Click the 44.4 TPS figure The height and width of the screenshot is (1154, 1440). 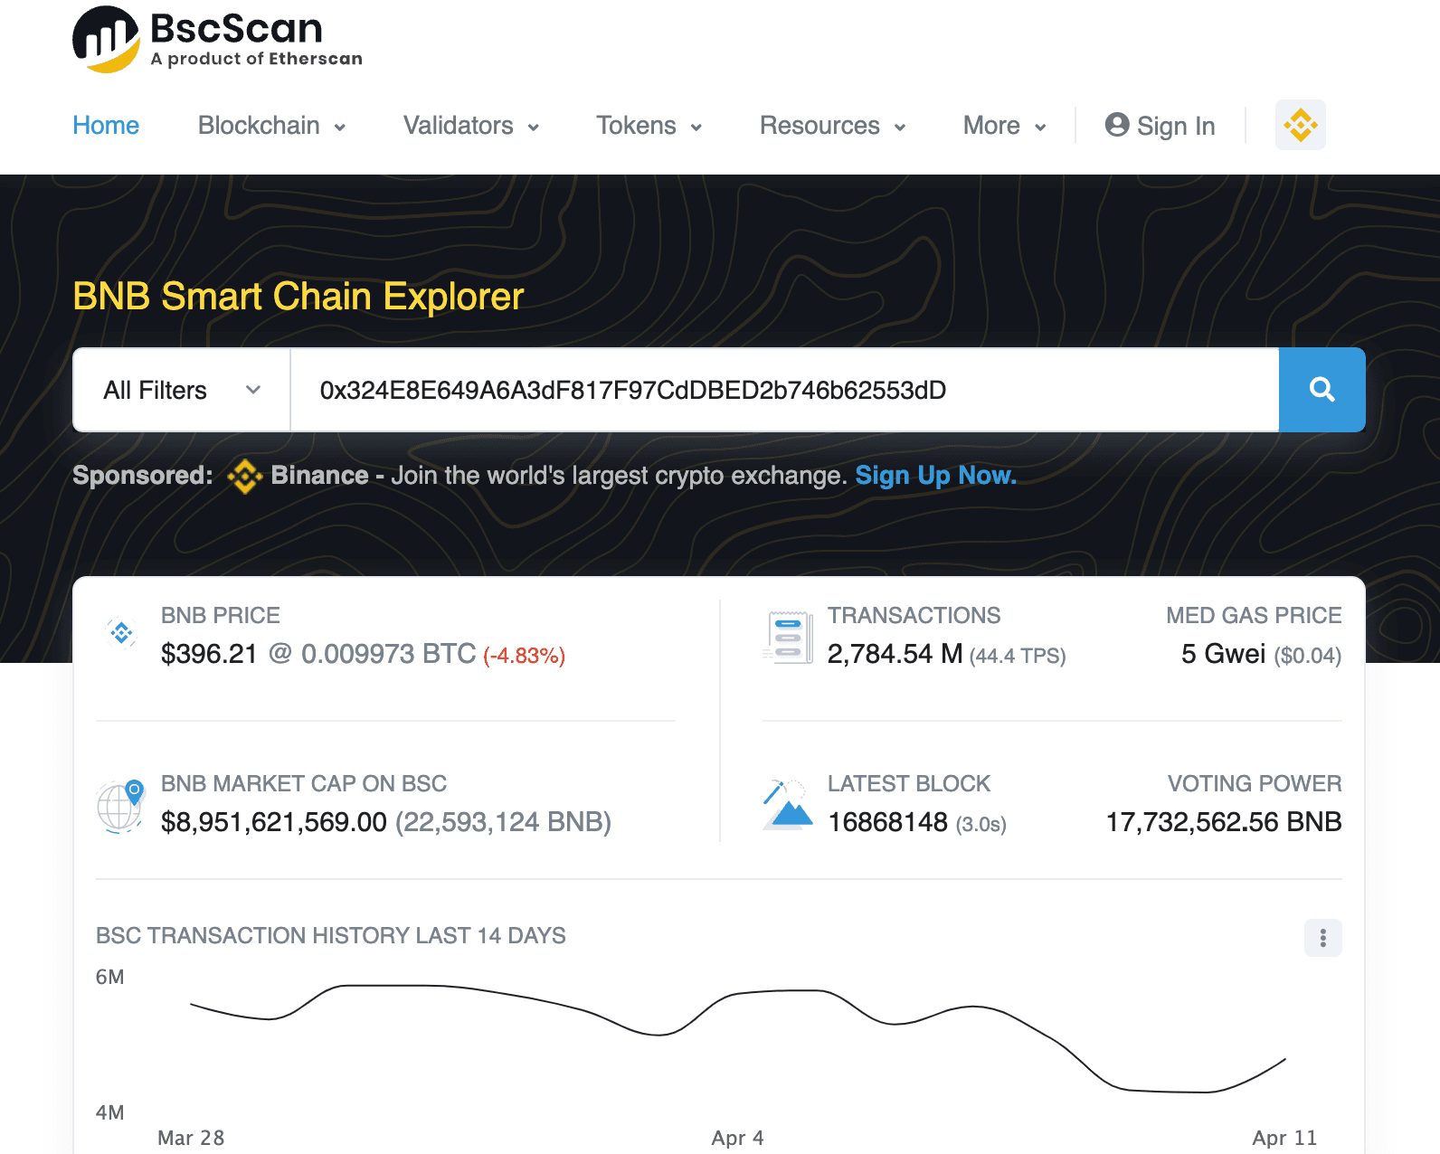[1018, 656]
